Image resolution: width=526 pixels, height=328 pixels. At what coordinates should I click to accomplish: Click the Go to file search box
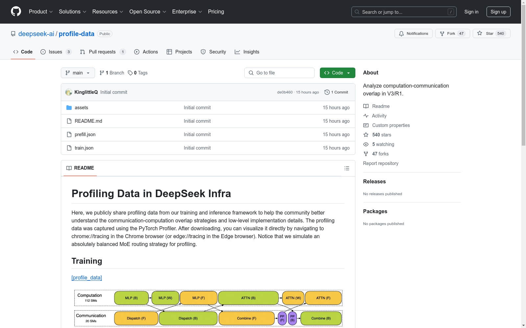click(279, 73)
